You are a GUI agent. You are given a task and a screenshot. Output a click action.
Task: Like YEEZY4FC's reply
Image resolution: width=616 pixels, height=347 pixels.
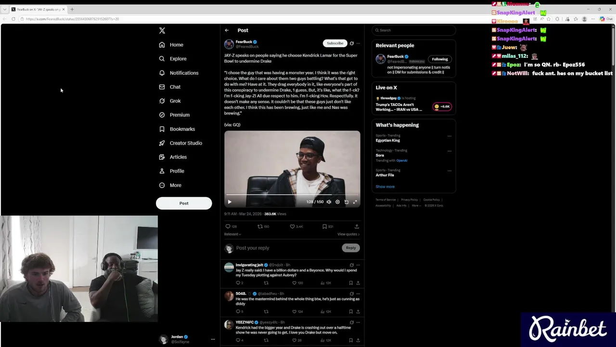pos(295,340)
